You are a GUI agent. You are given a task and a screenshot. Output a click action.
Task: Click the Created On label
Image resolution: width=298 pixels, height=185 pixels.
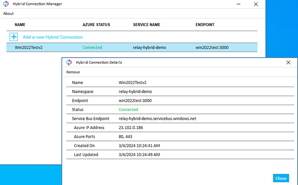84,146
